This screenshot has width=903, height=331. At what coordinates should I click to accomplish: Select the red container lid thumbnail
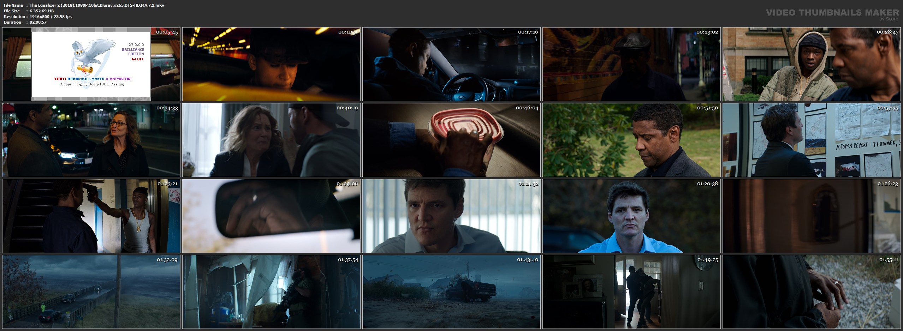click(451, 140)
